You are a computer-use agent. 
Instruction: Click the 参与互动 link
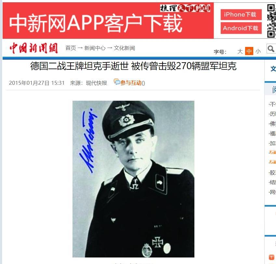pos(131,83)
